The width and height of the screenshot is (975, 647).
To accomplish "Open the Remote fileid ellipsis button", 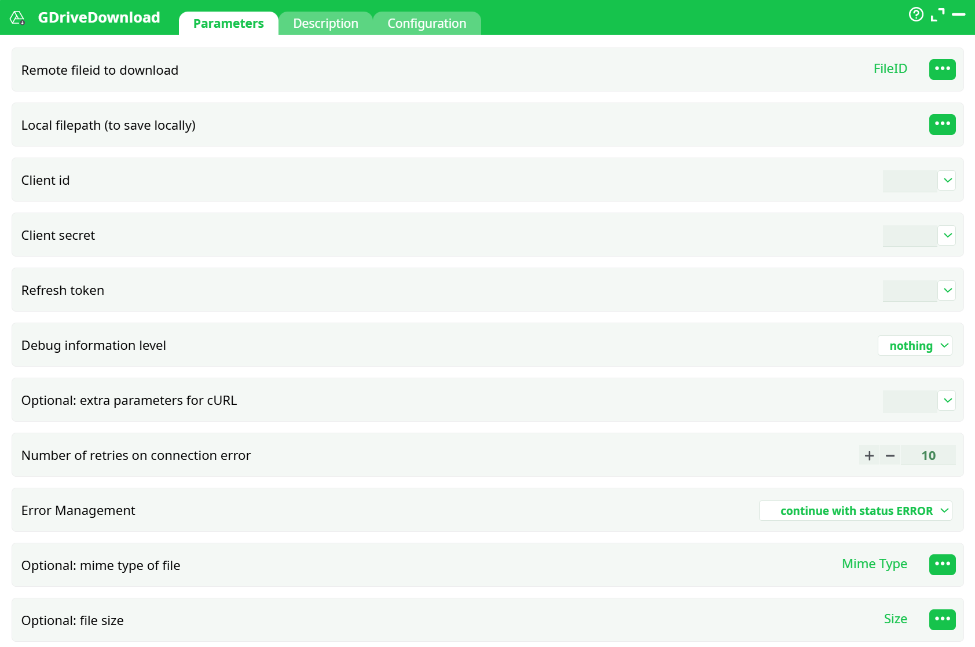I will [x=942, y=70].
